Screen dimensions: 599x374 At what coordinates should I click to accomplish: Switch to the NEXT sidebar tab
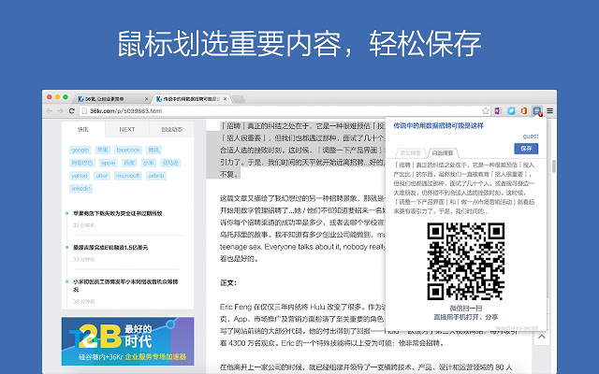click(x=127, y=129)
